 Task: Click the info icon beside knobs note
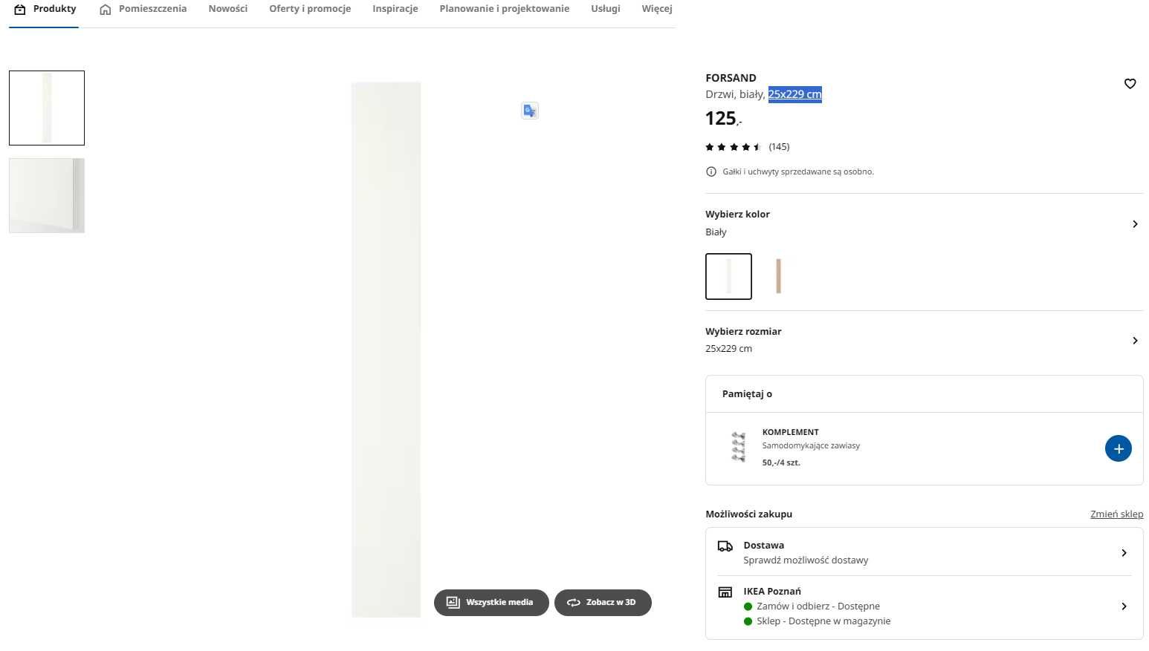pyautogui.click(x=711, y=171)
